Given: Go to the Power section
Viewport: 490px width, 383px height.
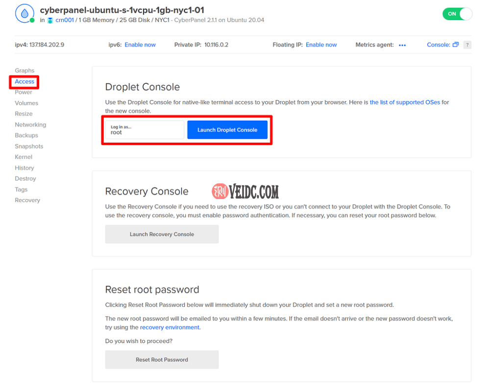Looking at the screenshot, I should coord(24,92).
